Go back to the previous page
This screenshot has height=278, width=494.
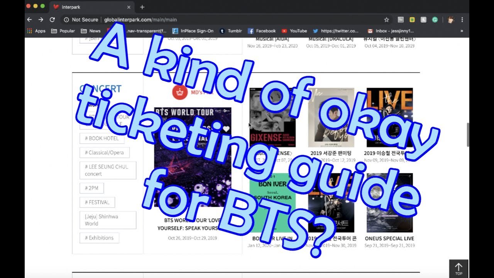(29, 19)
